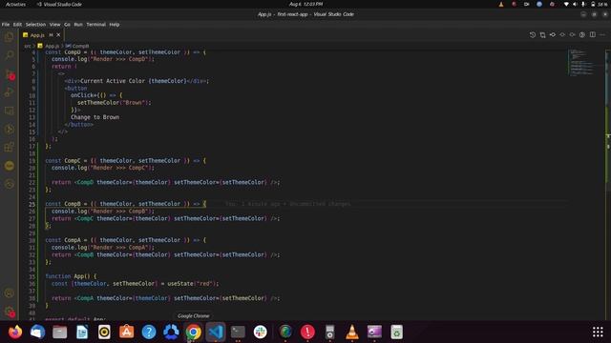
Task: Split the editor to the right
Action: point(592,34)
